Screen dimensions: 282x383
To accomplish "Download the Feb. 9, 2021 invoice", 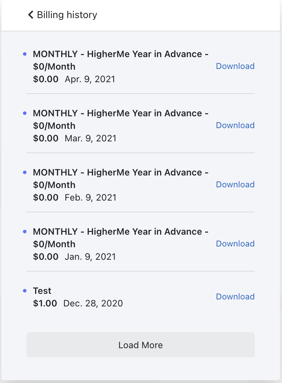I will tap(235, 185).
